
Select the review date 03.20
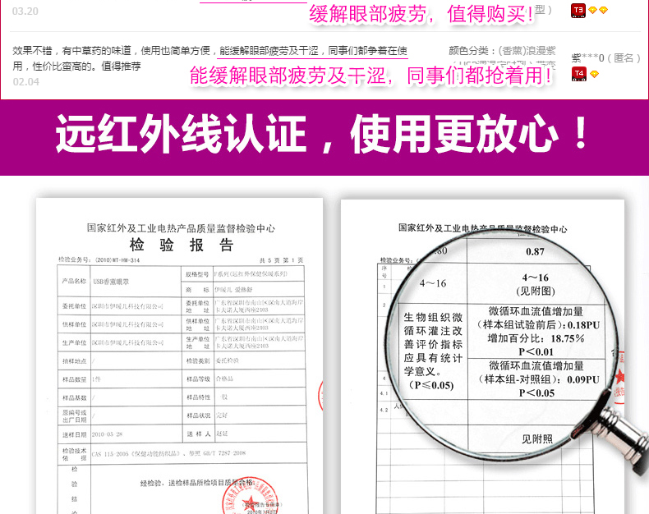coord(25,11)
